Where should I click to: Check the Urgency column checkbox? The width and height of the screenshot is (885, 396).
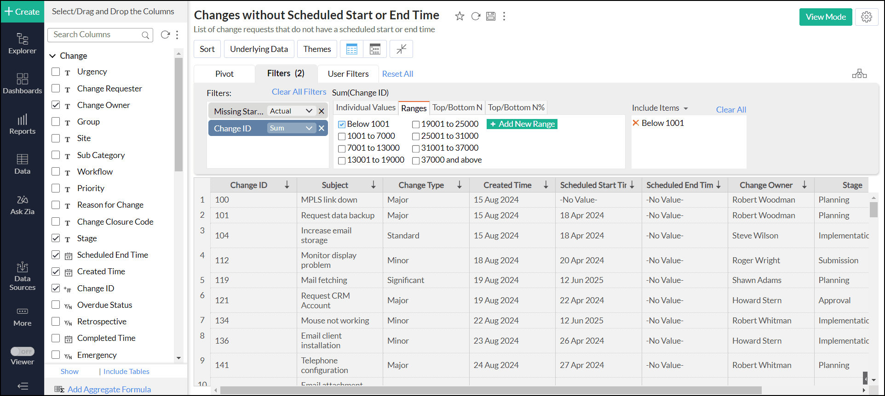56,72
